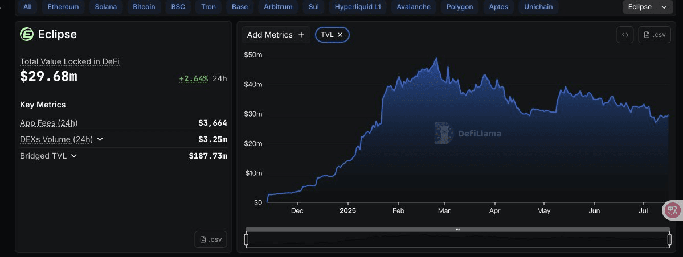Open the translate floating icon
The height and width of the screenshot is (257, 683).
[x=673, y=210]
